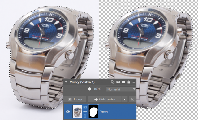198x120 pixels.
Task: Click the Úpravy button
Action: coord(75,99)
